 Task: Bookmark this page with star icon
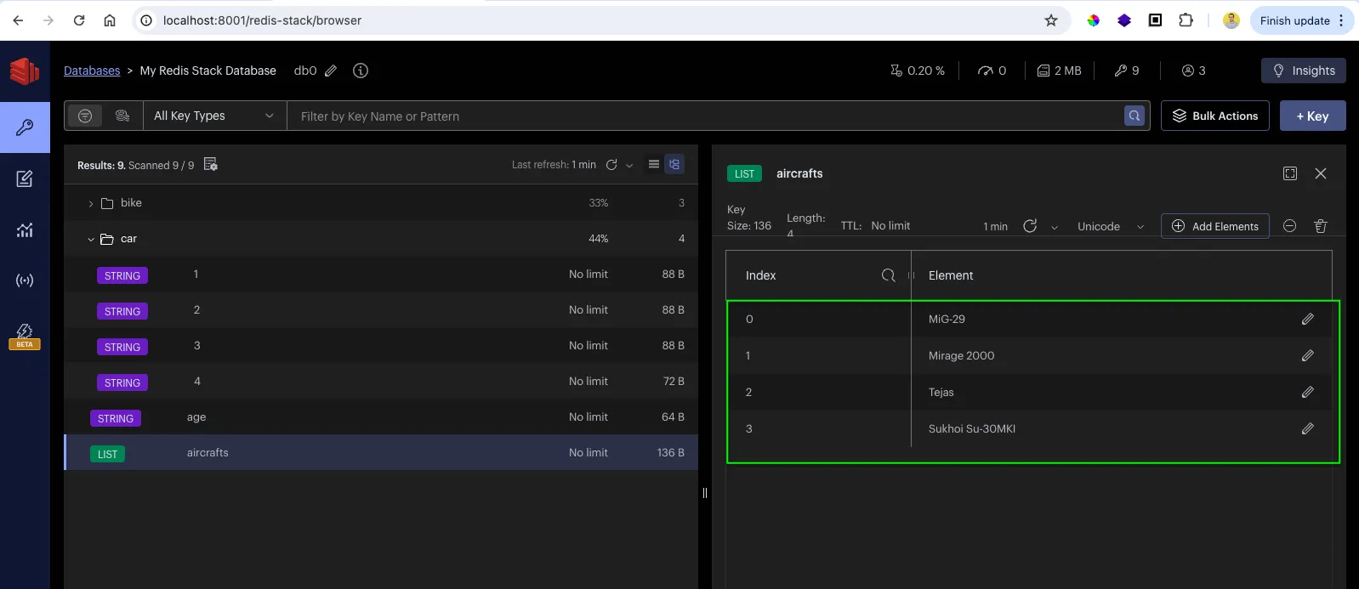tap(1051, 20)
